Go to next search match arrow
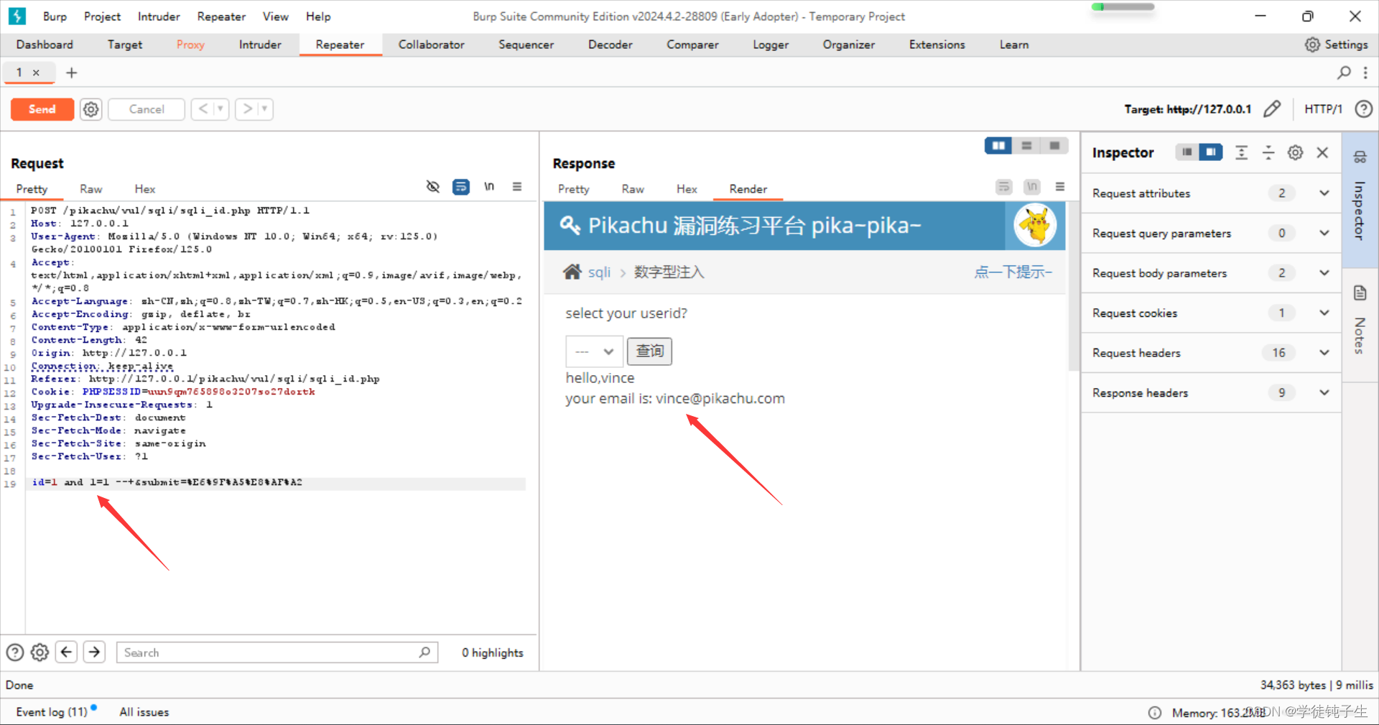This screenshot has width=1379, height=725. [94, 652]
